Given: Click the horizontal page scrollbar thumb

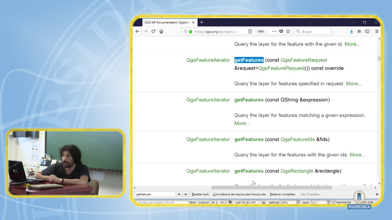Looking at the screenshot, I should (272, 188).
